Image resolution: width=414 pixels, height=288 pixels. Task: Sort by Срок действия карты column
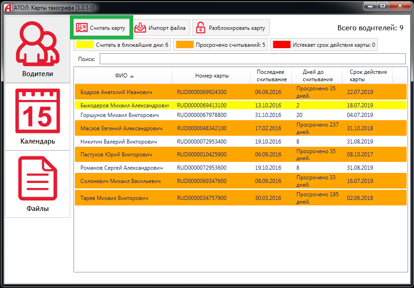[368, 76]
